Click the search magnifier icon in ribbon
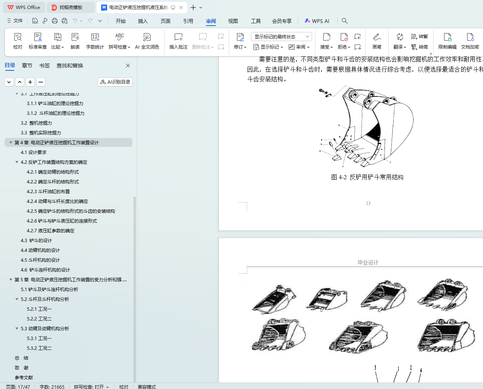This screenshot has width=483, height=389. click(345, 21)
